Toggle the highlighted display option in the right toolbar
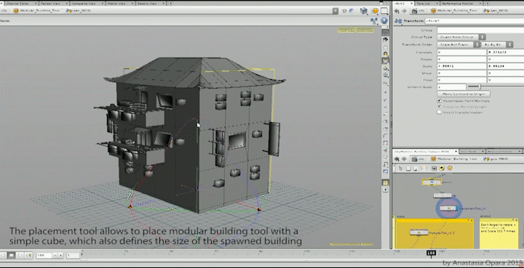 (385, 61)
